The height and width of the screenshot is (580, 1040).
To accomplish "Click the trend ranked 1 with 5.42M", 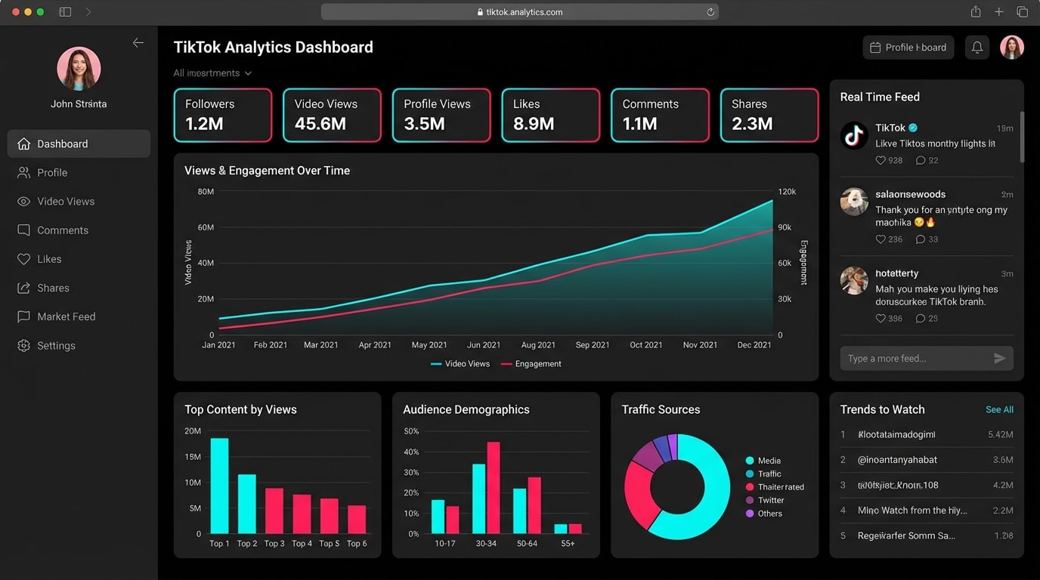I will point(927,435).
